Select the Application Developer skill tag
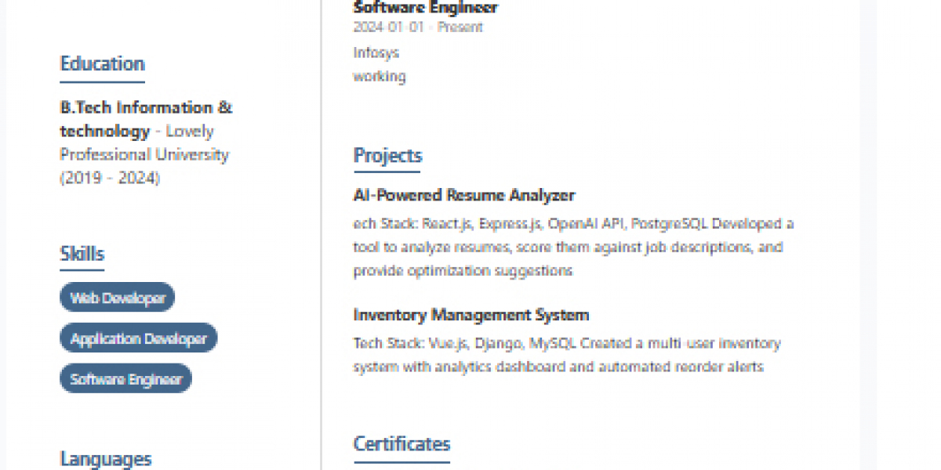 click(x=138, y=338)
